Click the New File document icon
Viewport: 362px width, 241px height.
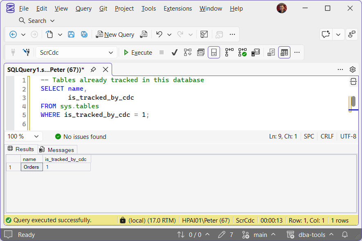point(49,35)
